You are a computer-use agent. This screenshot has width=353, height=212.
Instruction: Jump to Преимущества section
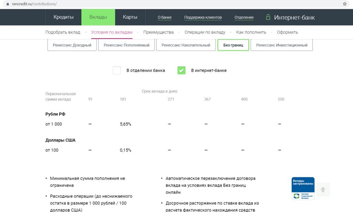tap(159, 32)
